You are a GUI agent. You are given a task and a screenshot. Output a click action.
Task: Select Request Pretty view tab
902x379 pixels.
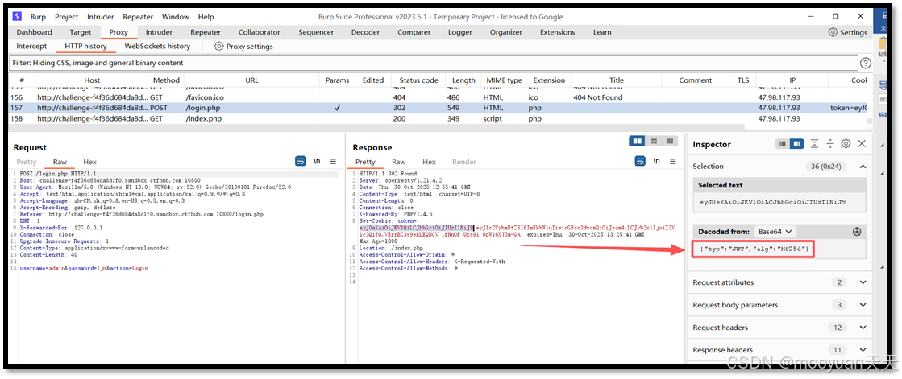pos(27,162)
